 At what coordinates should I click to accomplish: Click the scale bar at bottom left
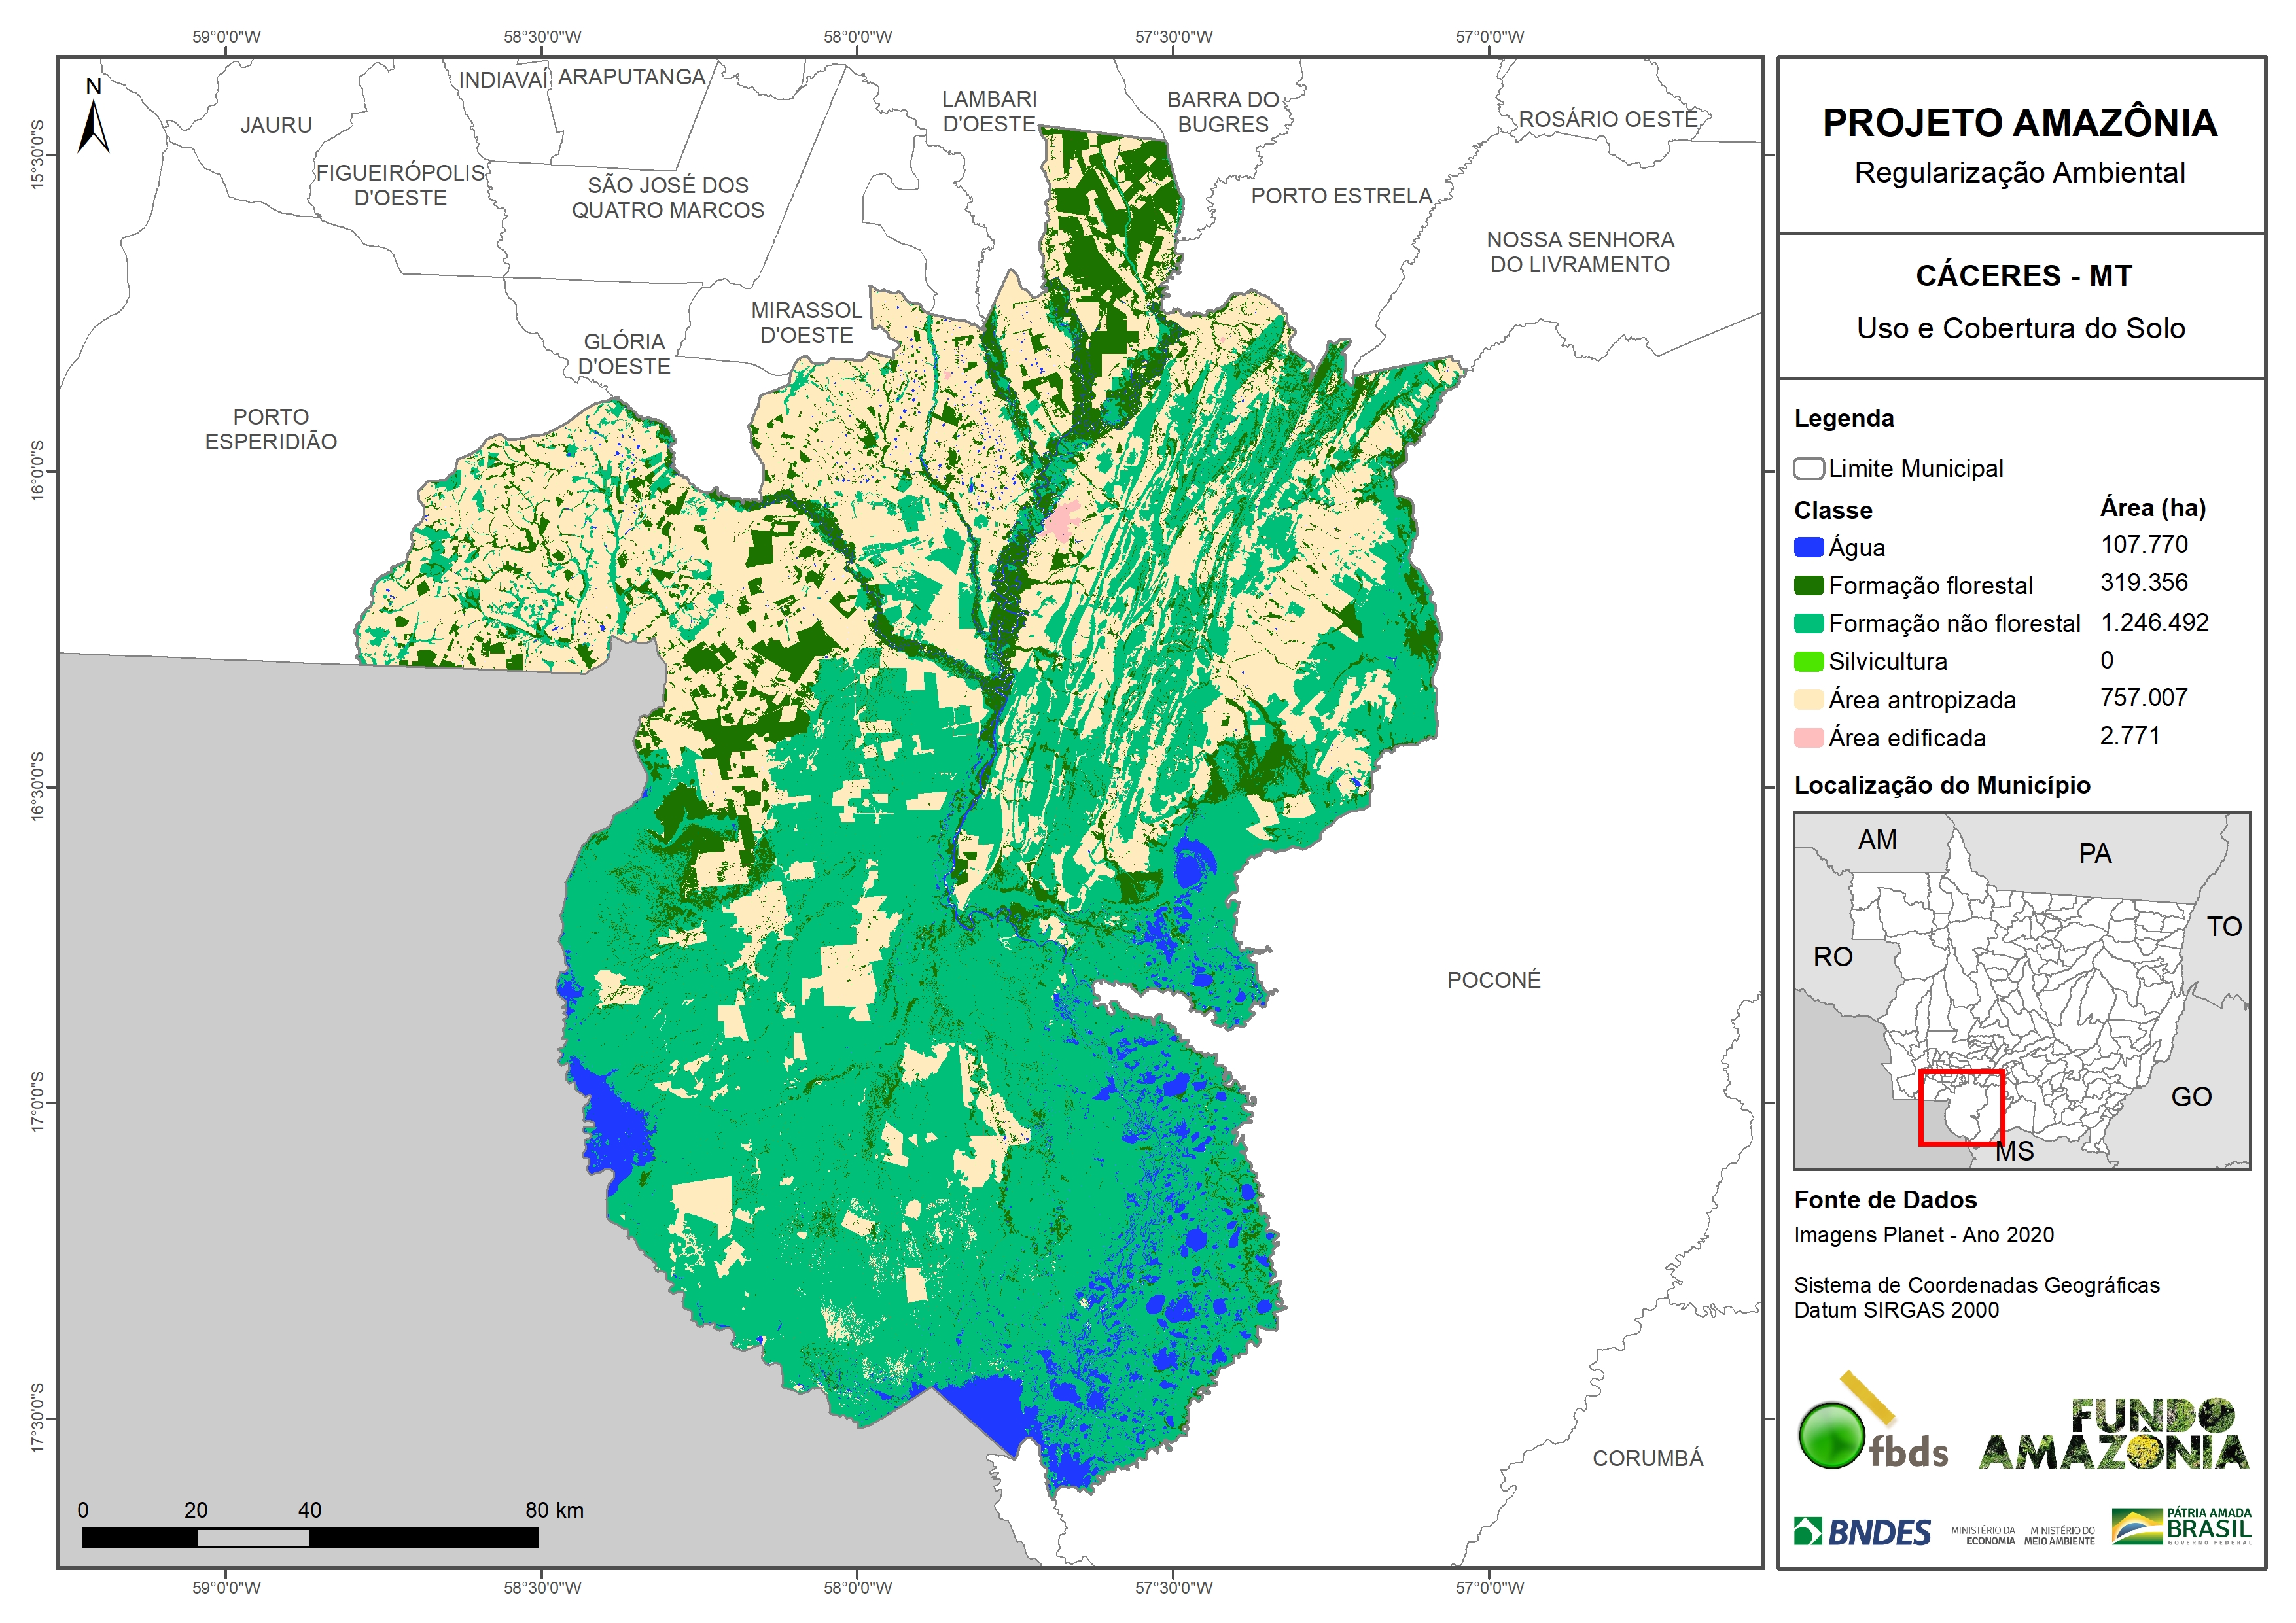coord(310,1537)
